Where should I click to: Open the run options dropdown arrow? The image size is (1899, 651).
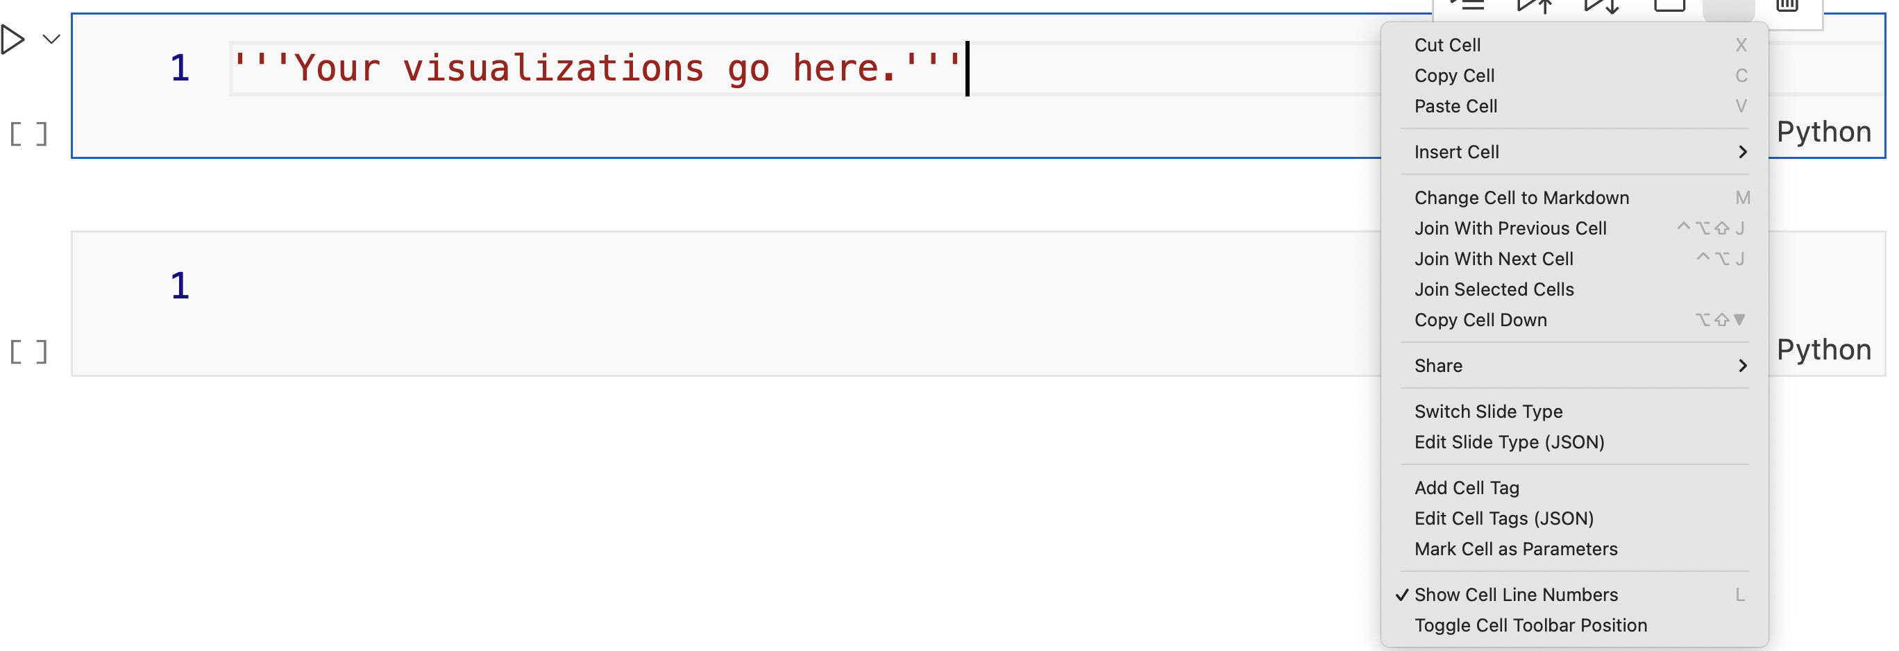pos(51,39)
